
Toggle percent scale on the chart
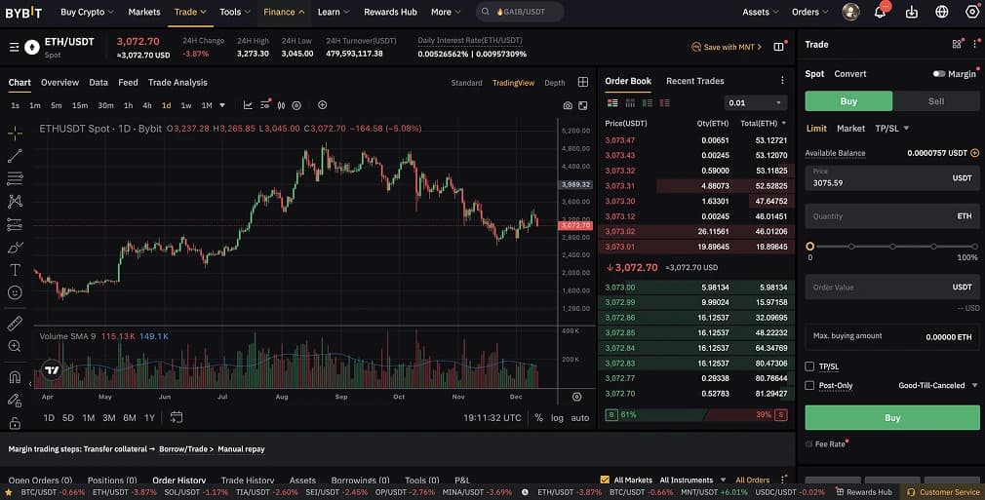[x=538, y=418]
